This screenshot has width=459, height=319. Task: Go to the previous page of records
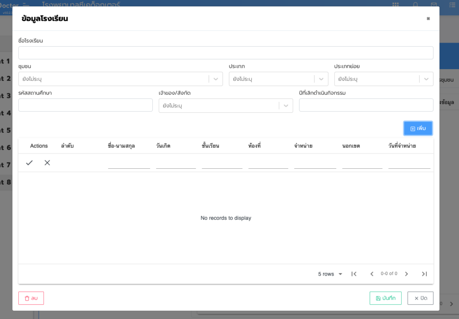pyautogui.click(x=372, y=274)
